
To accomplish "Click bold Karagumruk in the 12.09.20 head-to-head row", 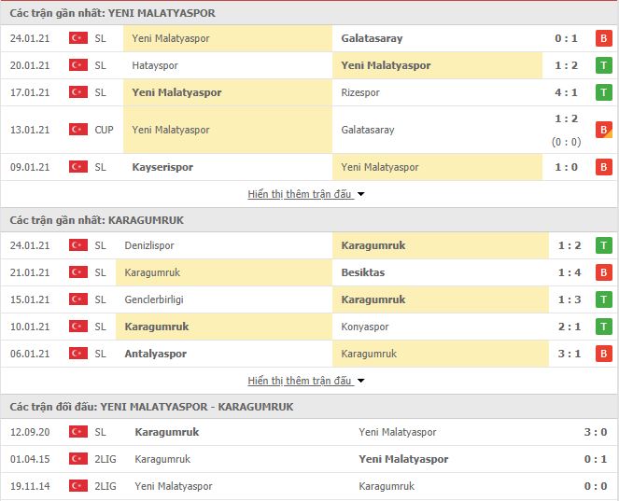I will click(166, 432).
